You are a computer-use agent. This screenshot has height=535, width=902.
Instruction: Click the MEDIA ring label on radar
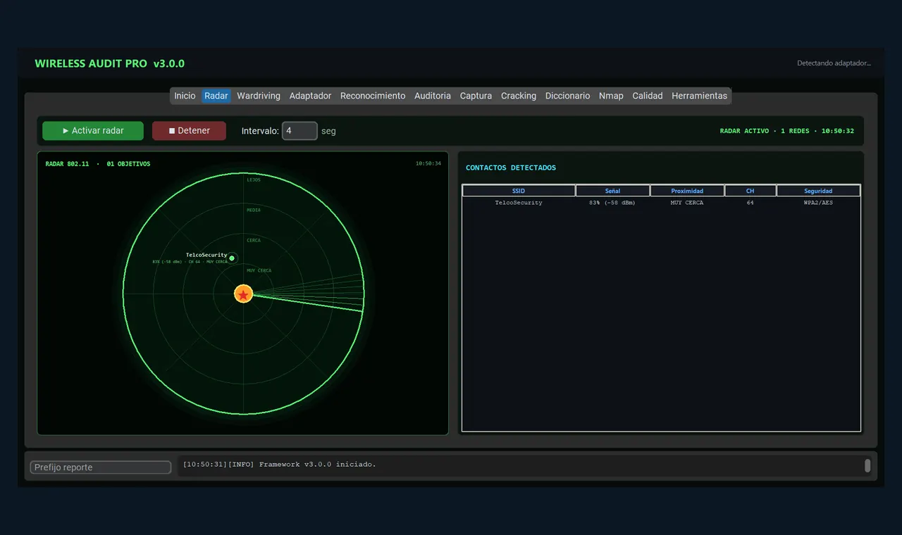(x=254, y=210)
